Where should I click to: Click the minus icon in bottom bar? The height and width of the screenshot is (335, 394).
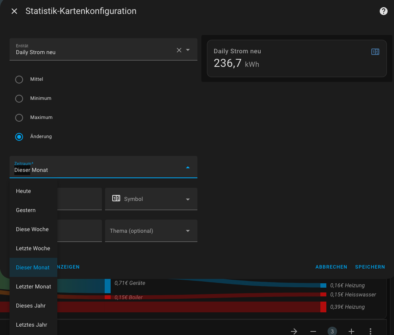coord(313,331)
